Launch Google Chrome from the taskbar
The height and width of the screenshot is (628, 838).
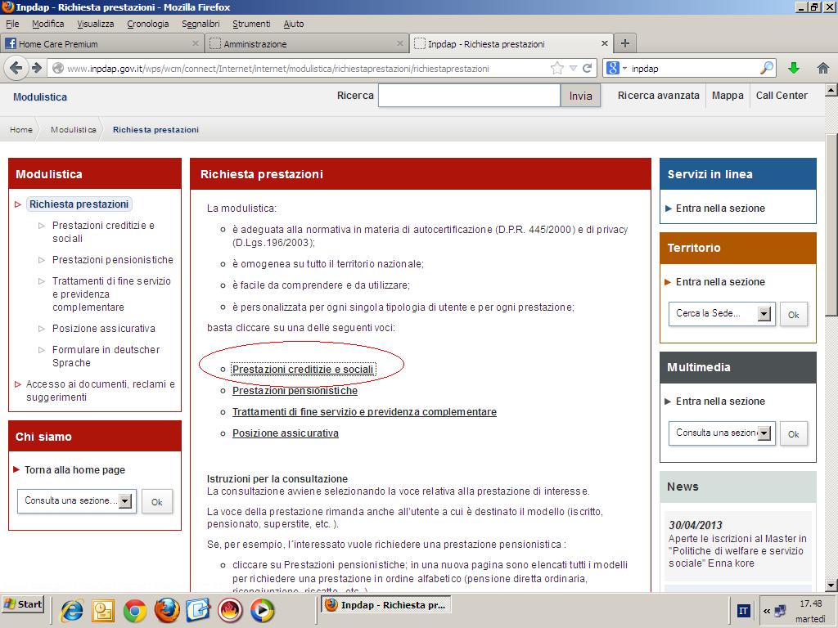[x=135, y=610]
